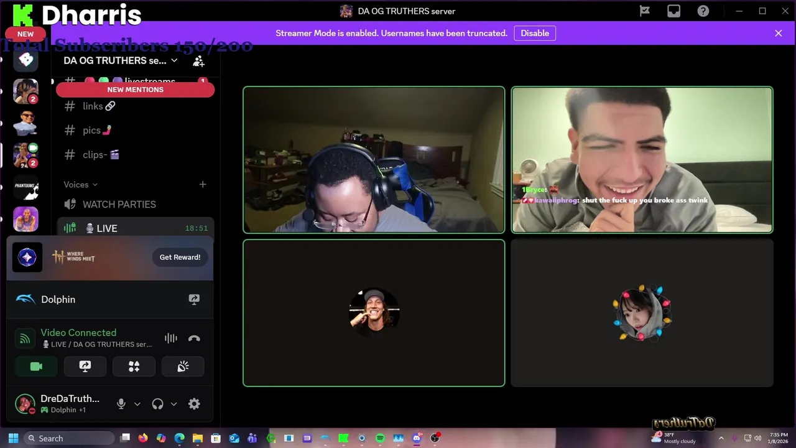Open Windows Start menu
The height and width of the screenshot is (448, 796).
click(14, 438)
